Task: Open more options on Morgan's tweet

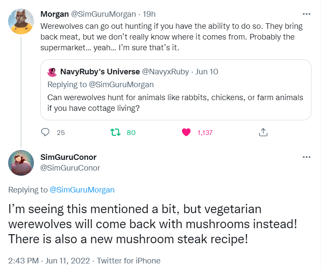Action: point(306,14)
